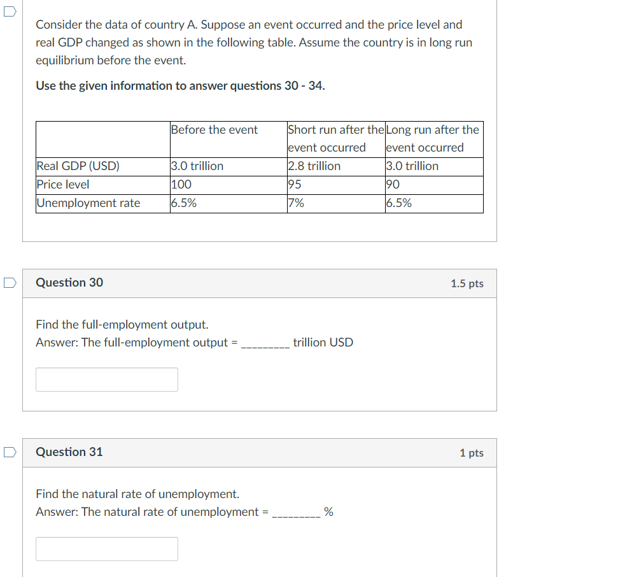Viewport: 632px width, 577px height.
Task: Click the 'Price level' table cell
Action: pyautogui.click(x=64, y=184)
